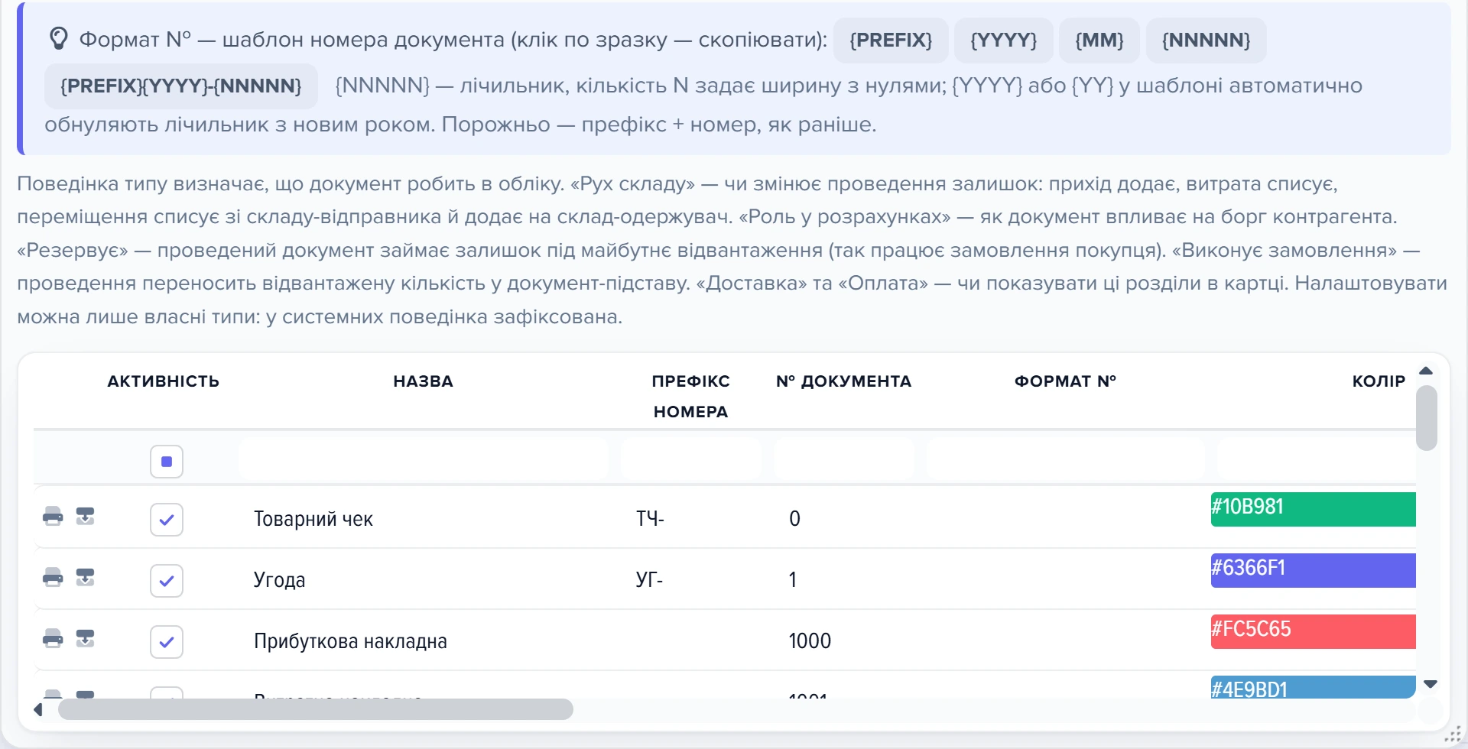Uncheck the activity box for Угода

[167, 581]
